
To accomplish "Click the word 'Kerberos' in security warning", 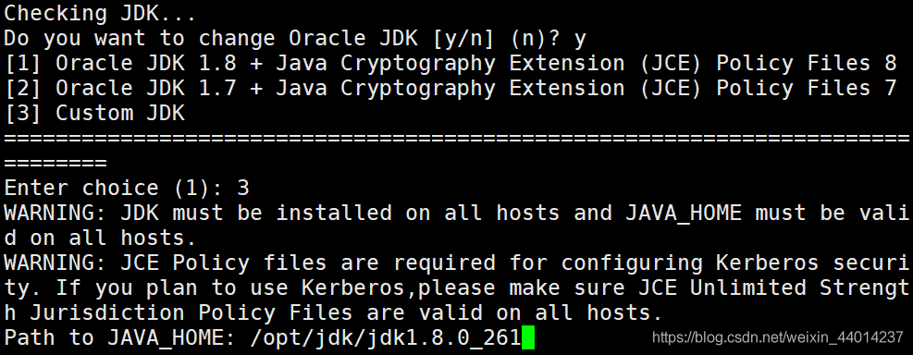I will 767,263.
